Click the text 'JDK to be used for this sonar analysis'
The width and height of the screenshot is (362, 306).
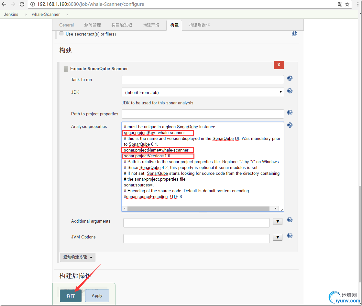click(158, 103)
